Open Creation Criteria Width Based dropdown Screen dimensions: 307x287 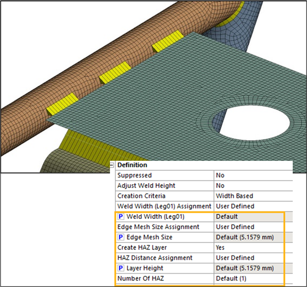coord(253,196)
